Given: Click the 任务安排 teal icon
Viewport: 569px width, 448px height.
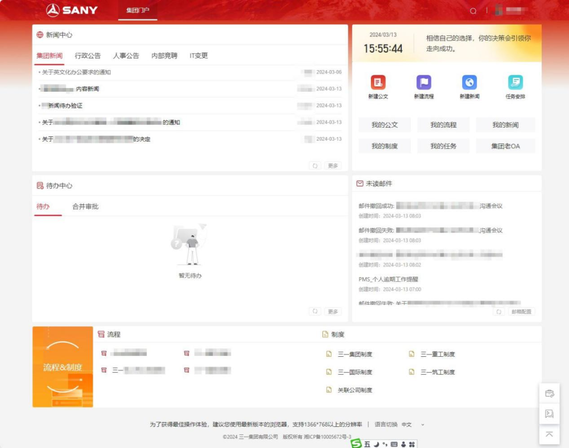Looking at the screenshot, I should click(515, 82).
